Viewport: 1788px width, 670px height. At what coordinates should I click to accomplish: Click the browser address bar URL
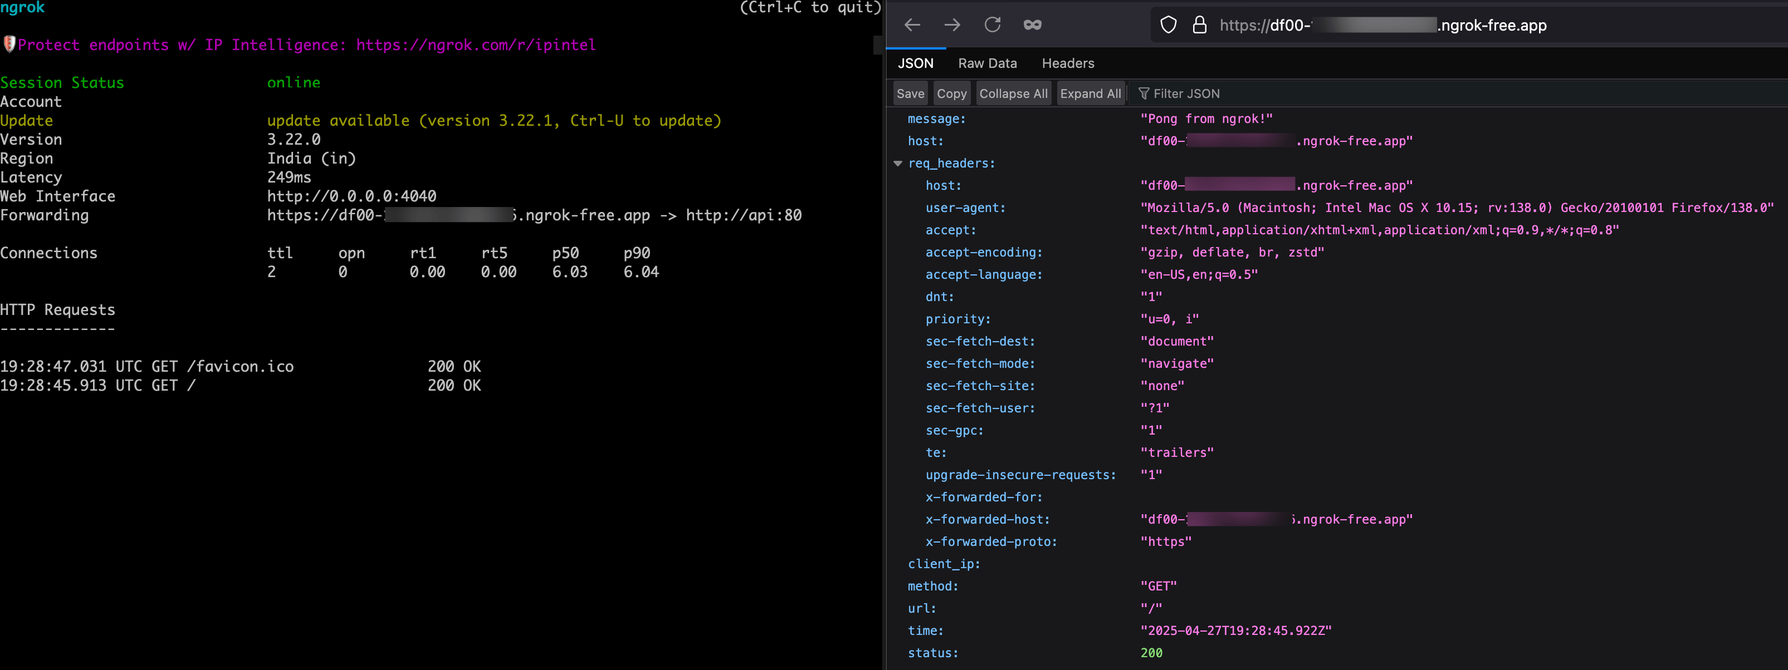(x=1382, y=26)
